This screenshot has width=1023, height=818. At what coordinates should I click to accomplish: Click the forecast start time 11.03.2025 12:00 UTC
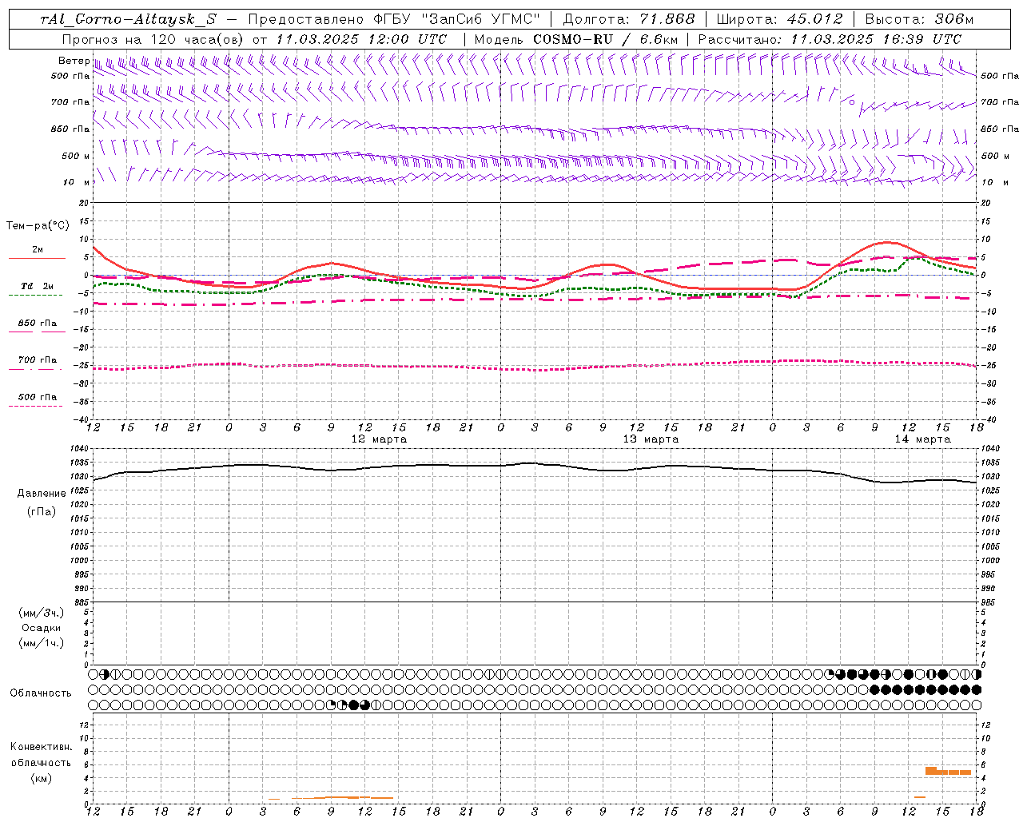(360, 39)
